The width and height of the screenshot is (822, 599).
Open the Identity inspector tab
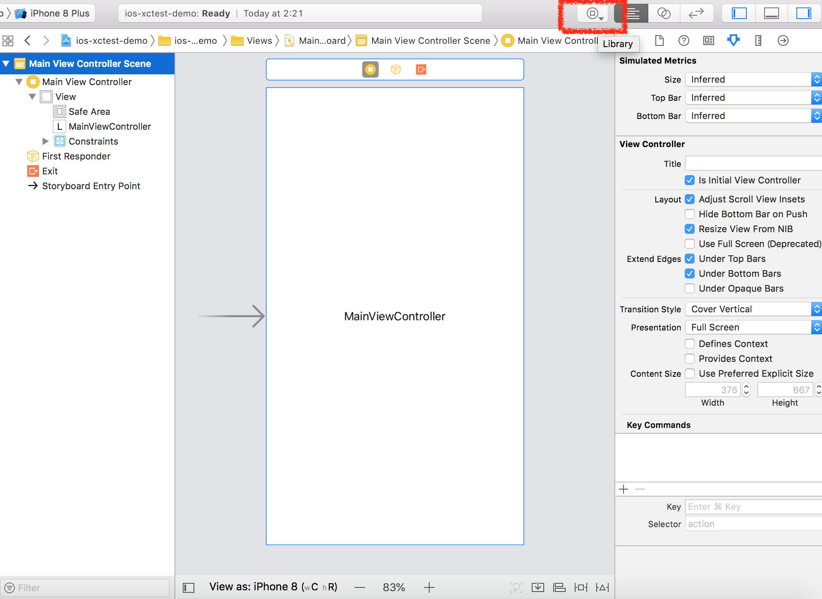coord(709,40)
